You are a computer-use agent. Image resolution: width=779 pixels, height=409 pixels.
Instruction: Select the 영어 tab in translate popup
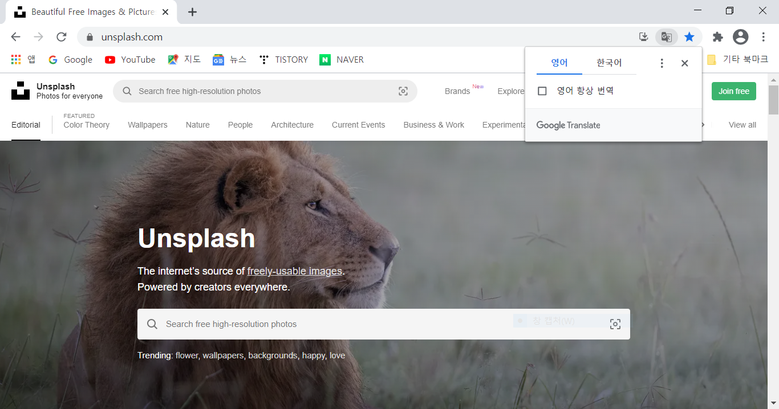[559, 63]
